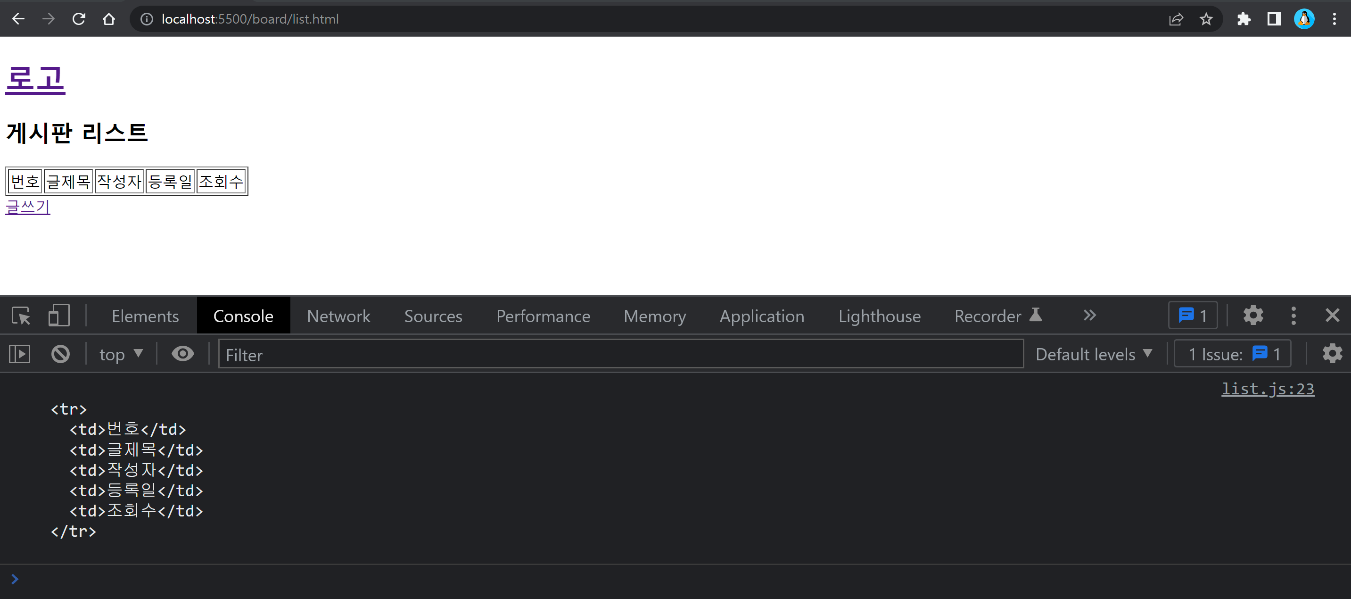Close the DevTools panel
This screenshot has width=1351, height=599.
[1332, 316]
